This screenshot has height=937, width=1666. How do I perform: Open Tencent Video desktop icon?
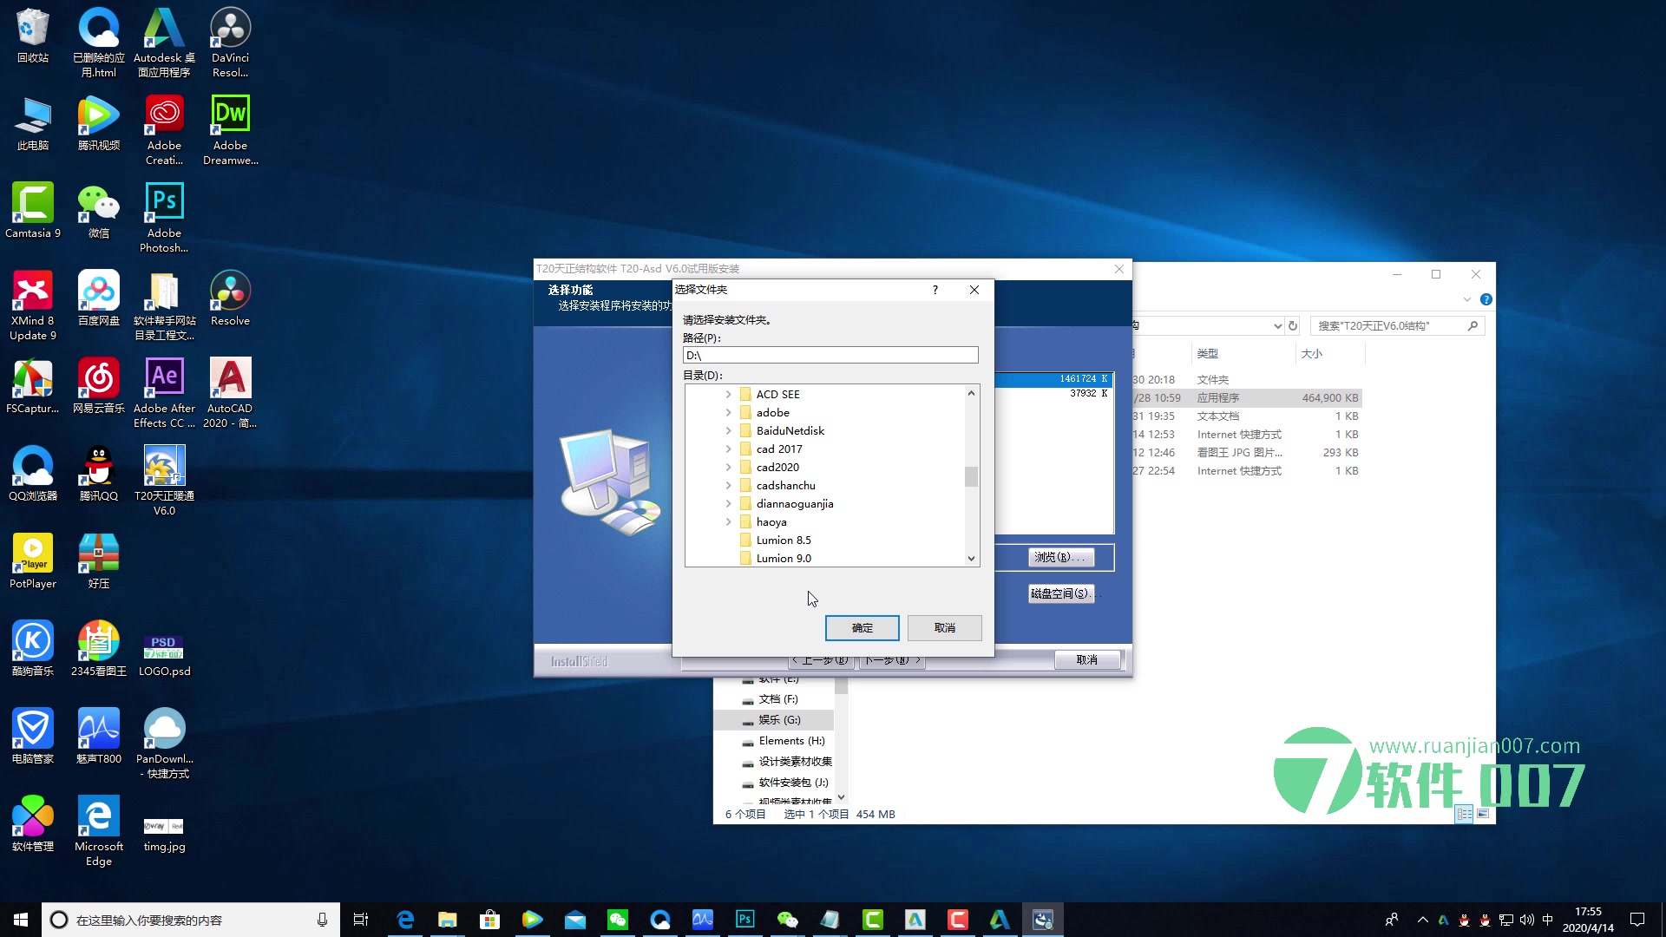click(x=98, y=123)
